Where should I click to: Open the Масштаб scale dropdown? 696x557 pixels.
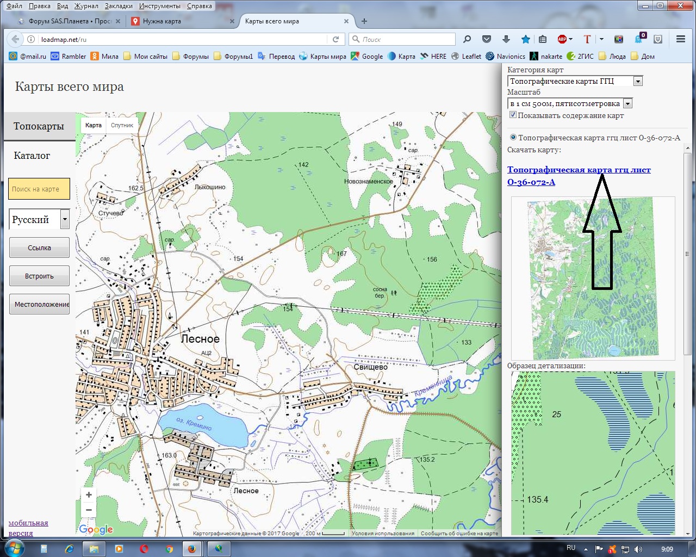pyautogui.click(x=627, y=103)
